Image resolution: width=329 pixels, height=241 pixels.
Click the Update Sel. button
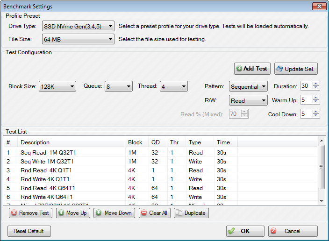(x=296, y=69)
